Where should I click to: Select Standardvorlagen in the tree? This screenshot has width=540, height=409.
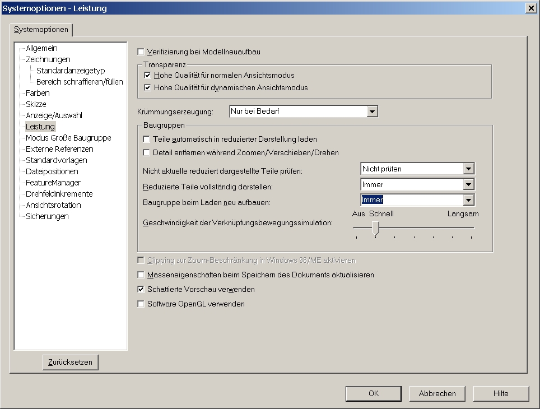(x=57, y=160)
